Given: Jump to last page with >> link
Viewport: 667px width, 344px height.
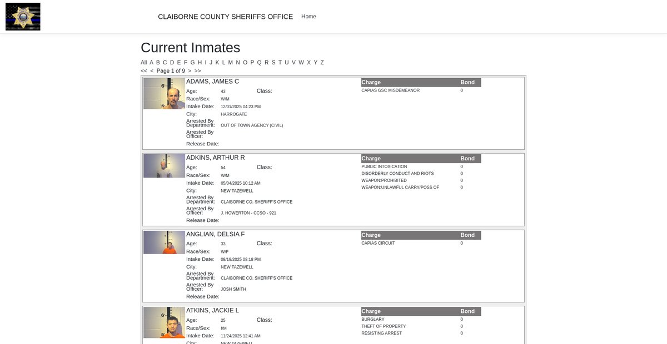Looking at the screenshot, I should pos(198,71).
